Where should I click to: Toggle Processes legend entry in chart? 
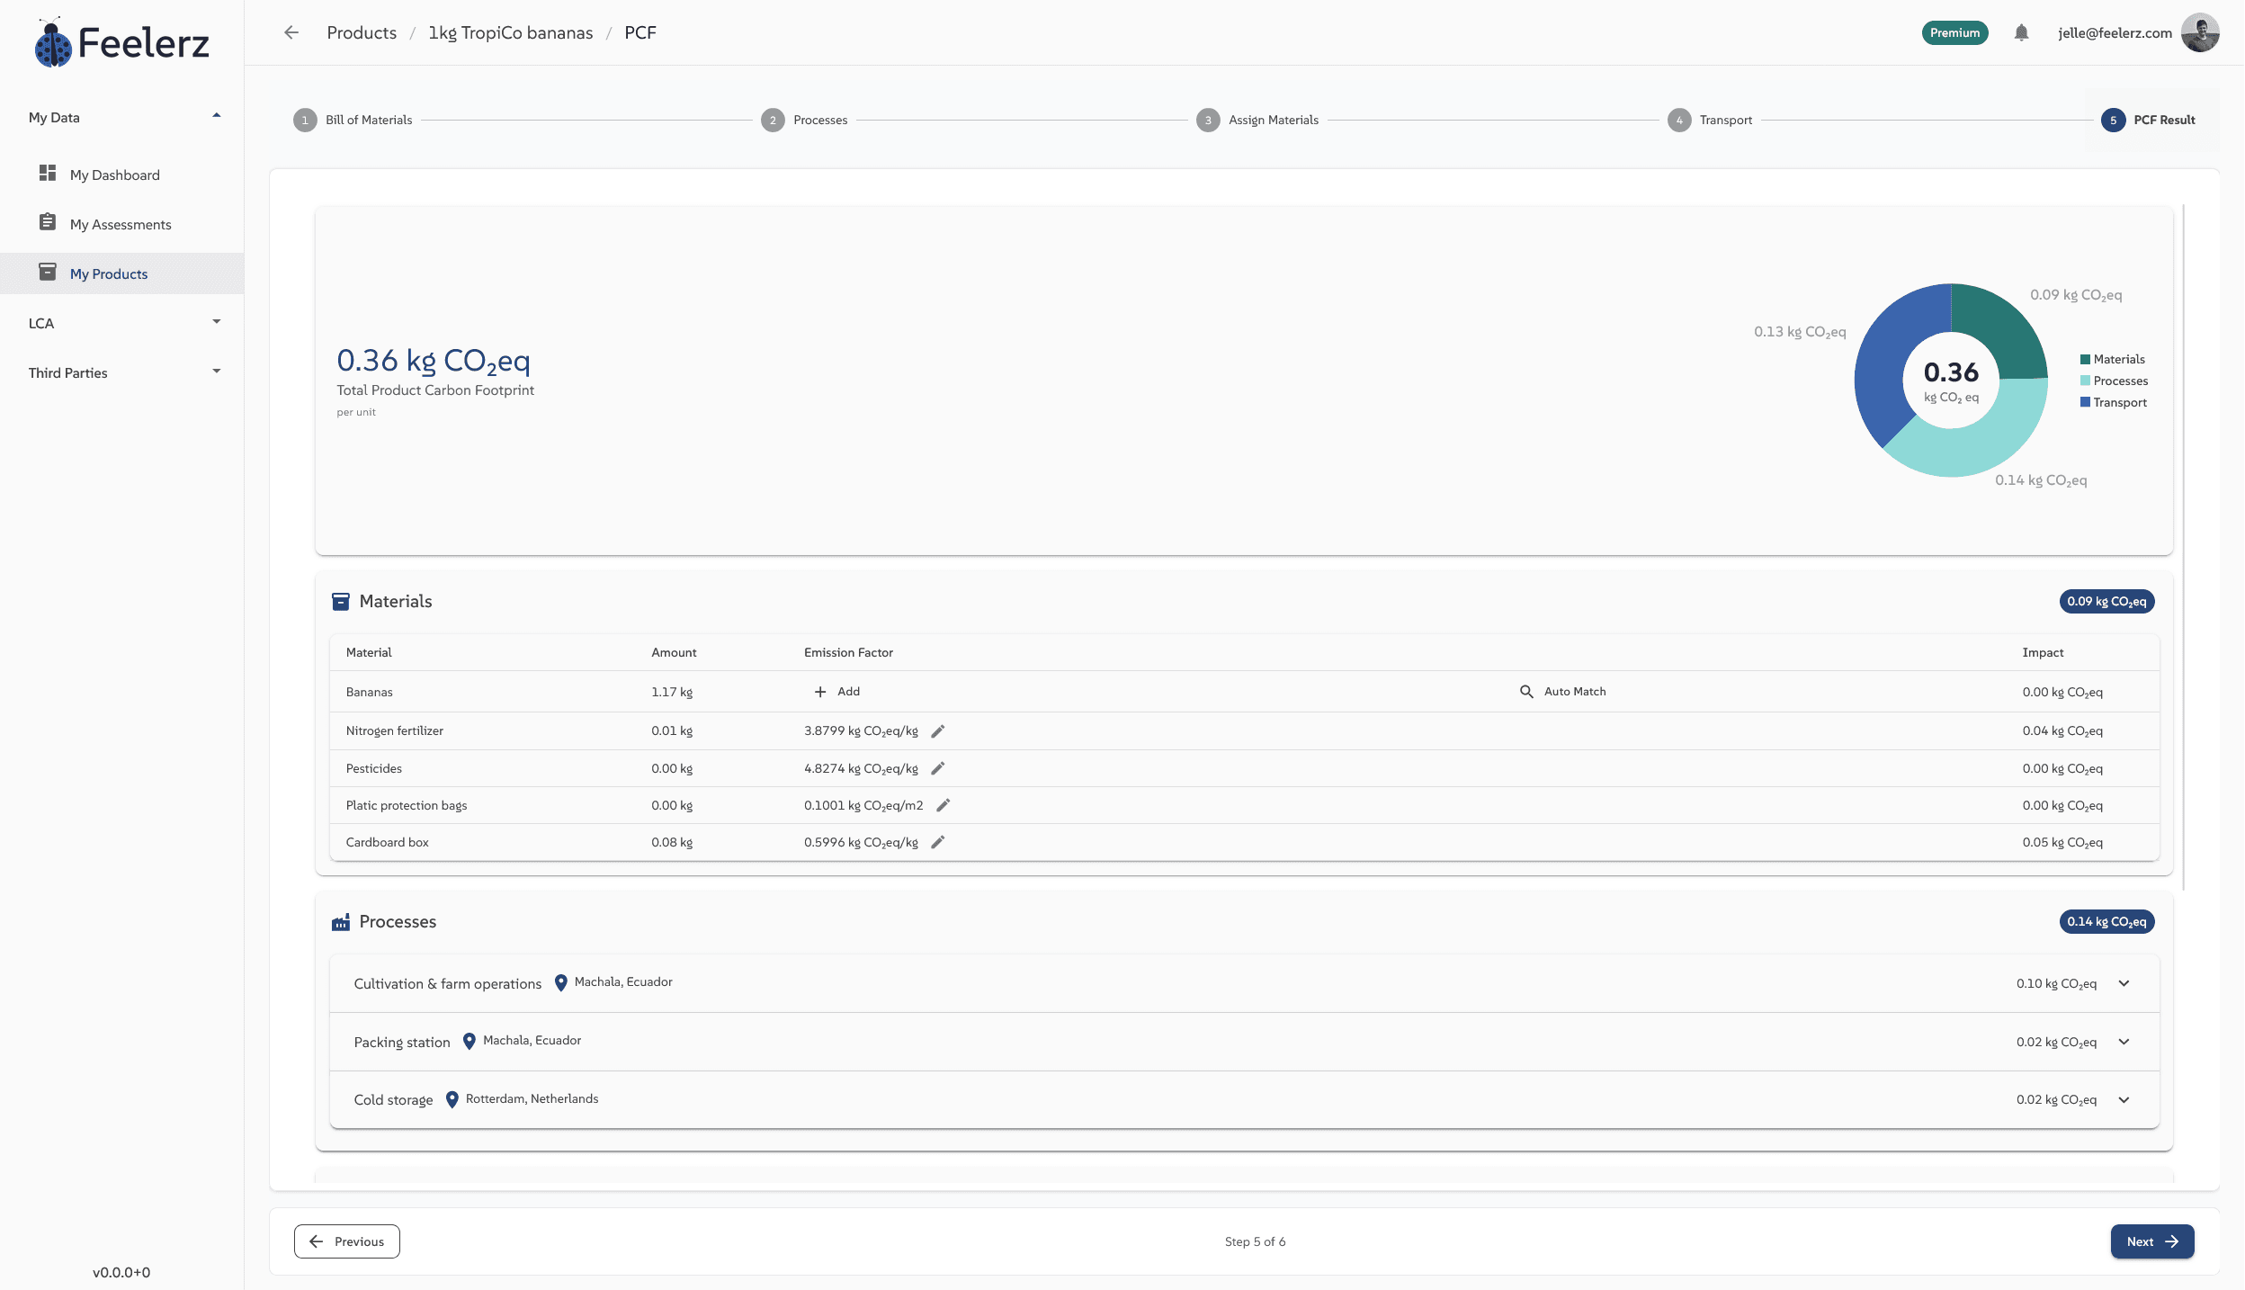(x=2114, y=381)
